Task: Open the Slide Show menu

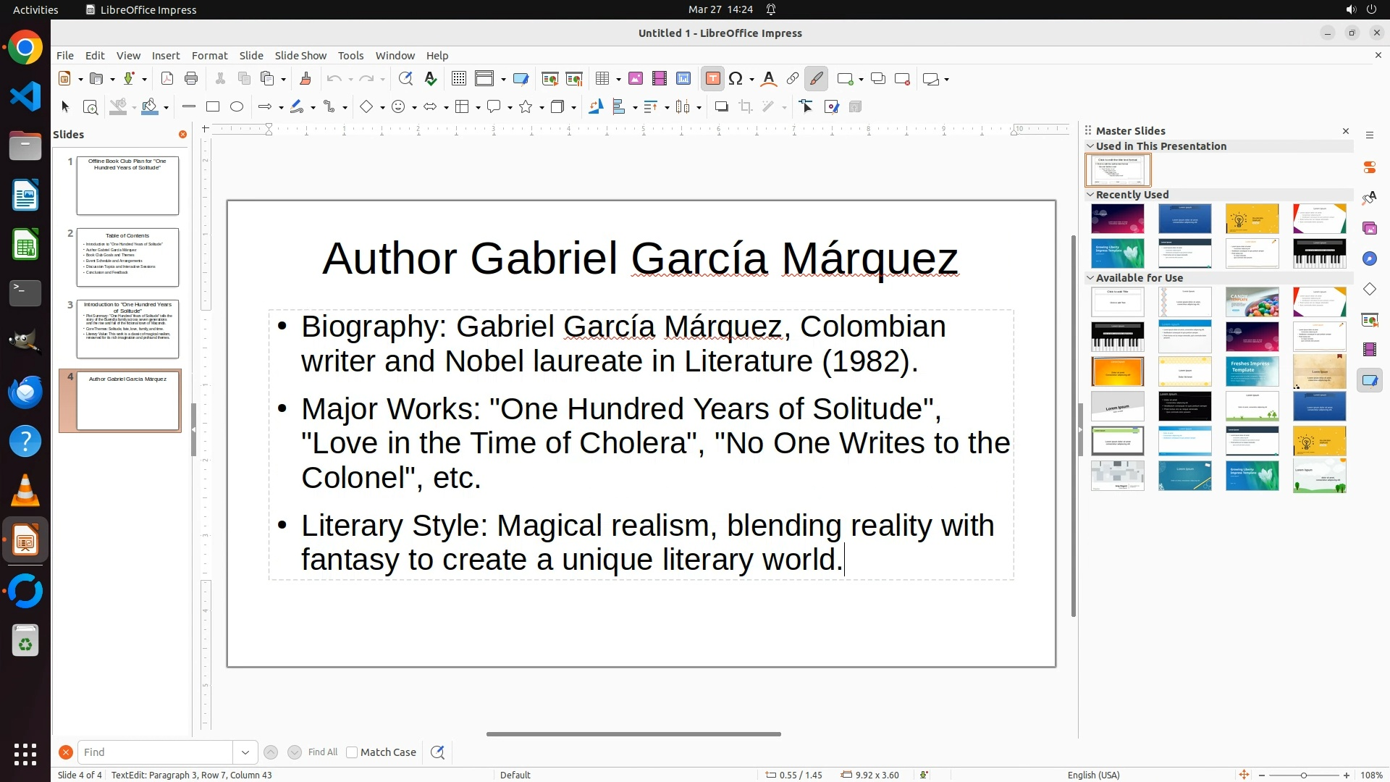Action: point(300,56)
